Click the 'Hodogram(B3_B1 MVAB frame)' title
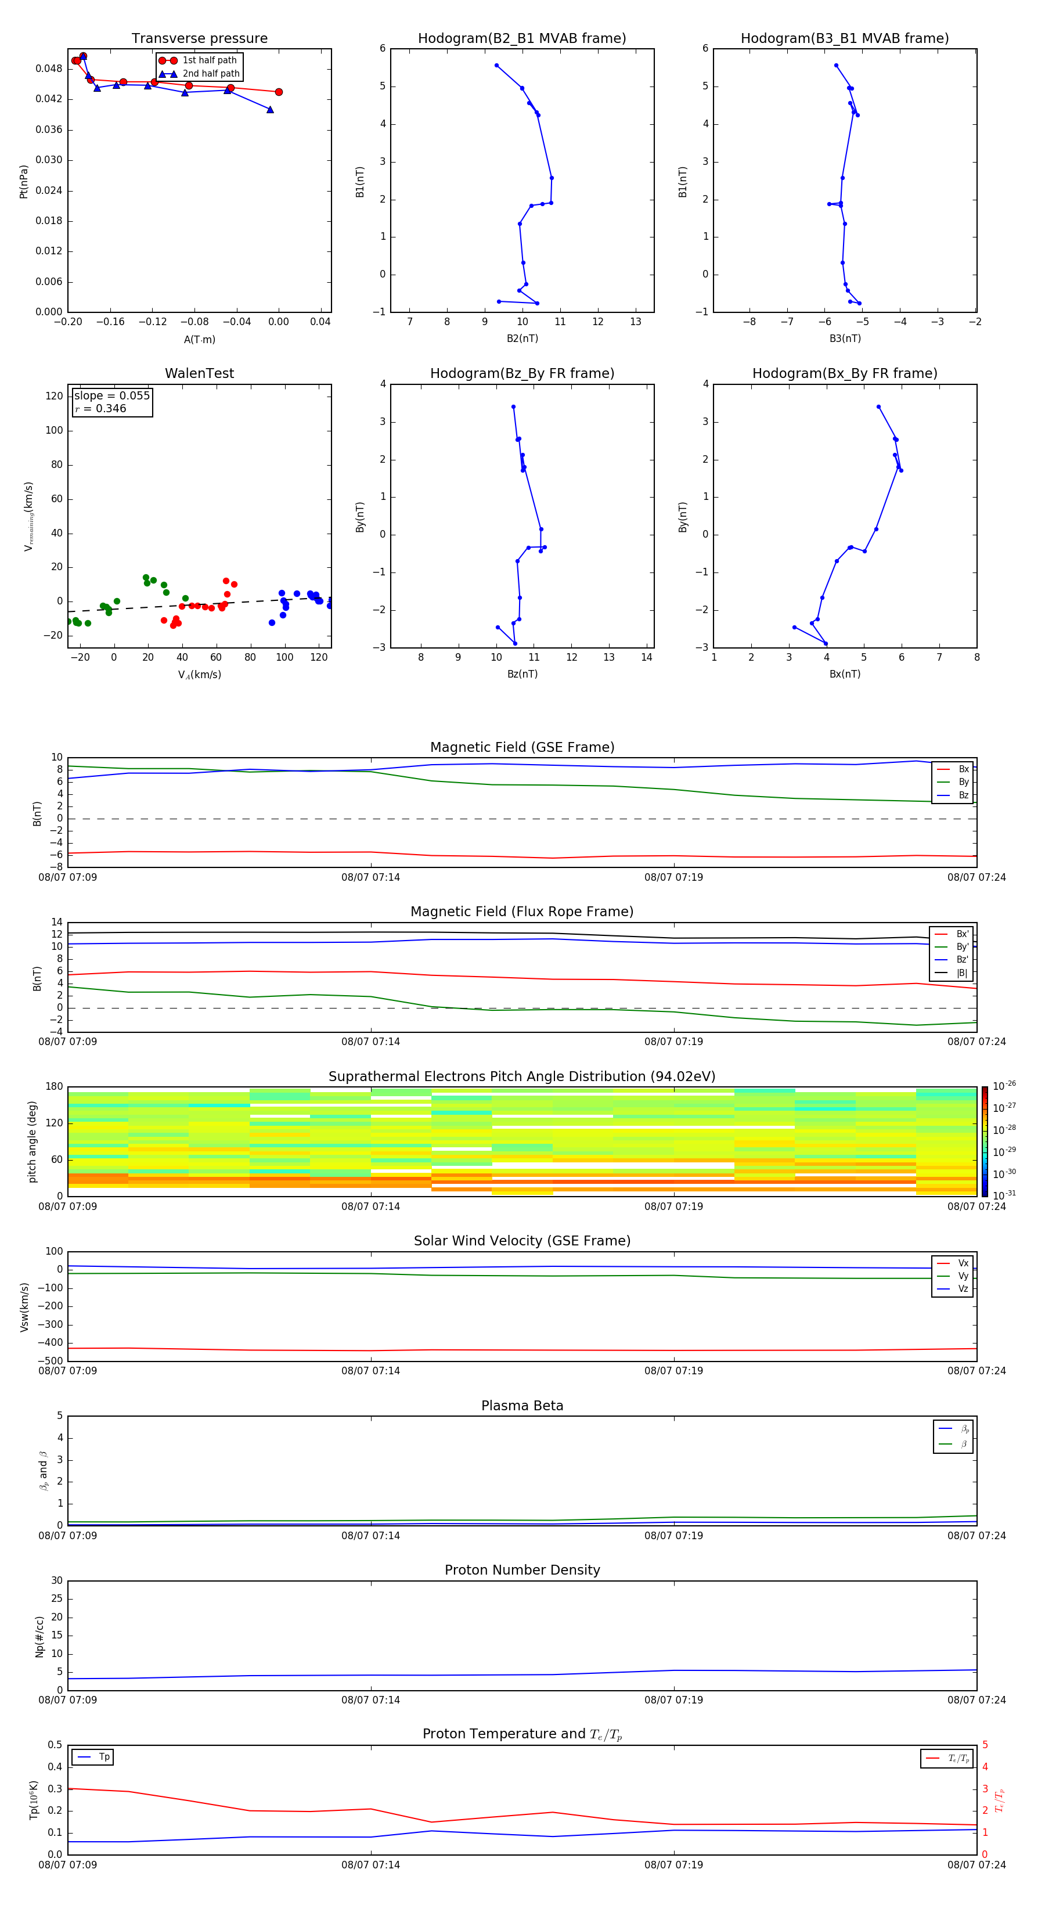The width and height of the screenshot is (1045, 1916). coord(845,39)
